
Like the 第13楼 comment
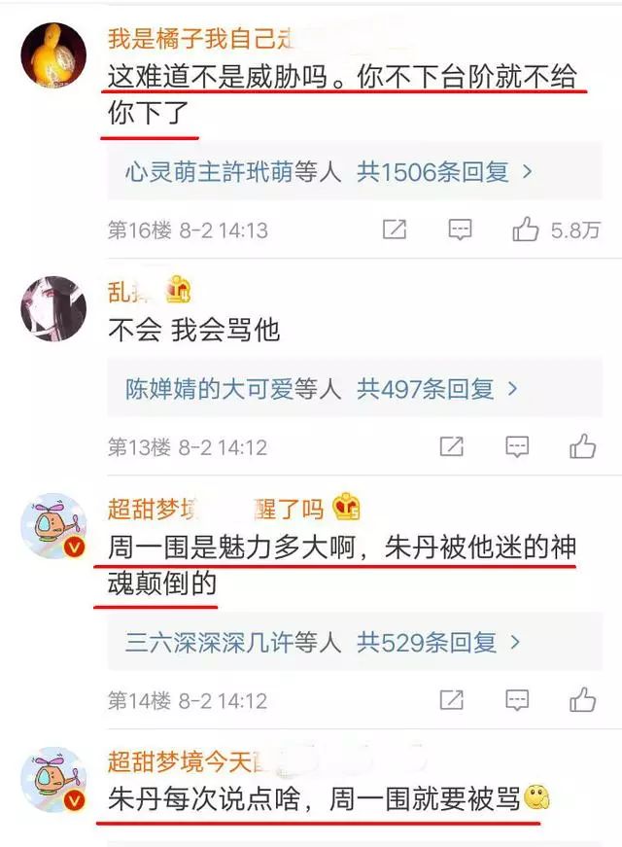click(x=582, y=446)
